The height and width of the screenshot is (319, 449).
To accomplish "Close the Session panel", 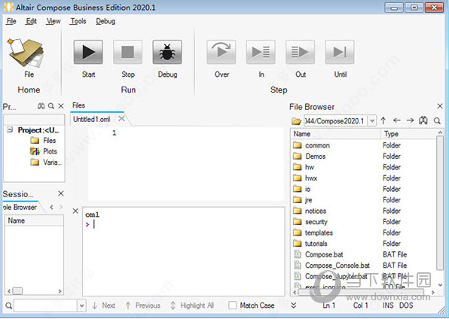I will [61, 193].
